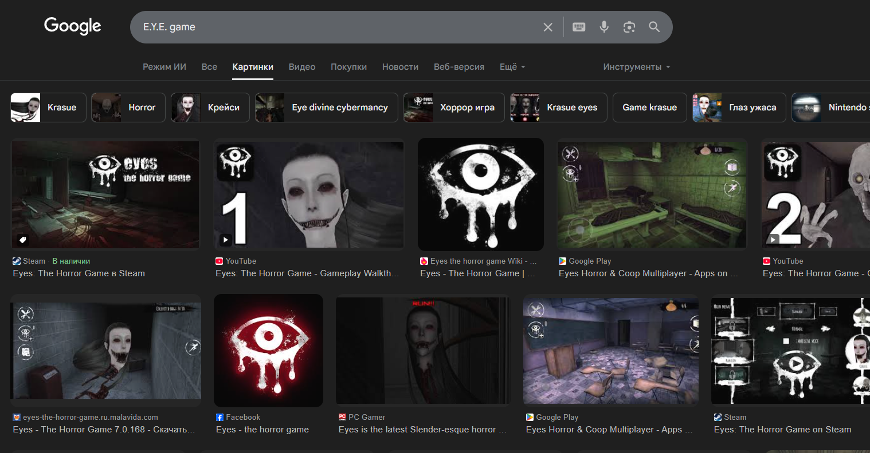Expand the Инструменты dropdown
The image size is (870, 453).
click(636, 67)
